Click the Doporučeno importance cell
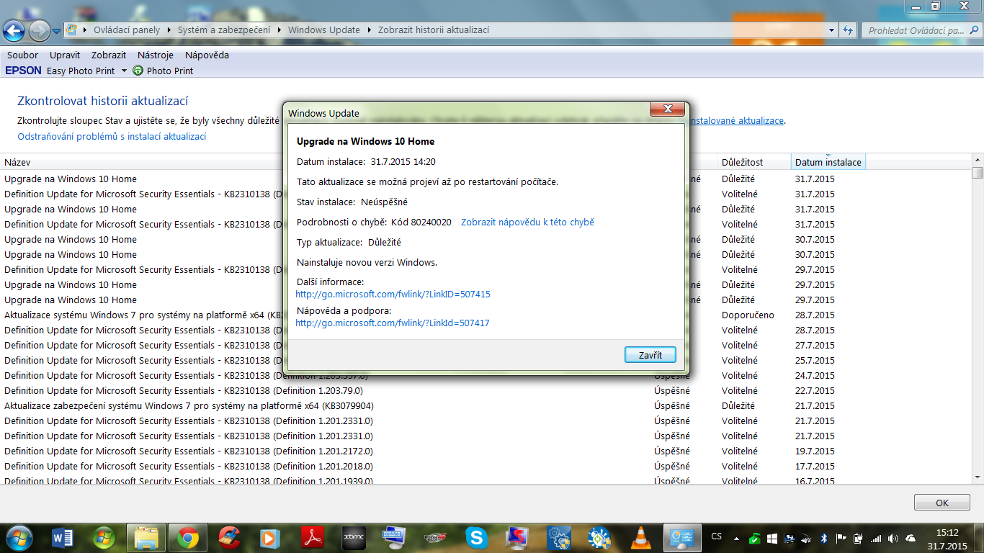This screenshot has width=984, height=553. point(748,315)
